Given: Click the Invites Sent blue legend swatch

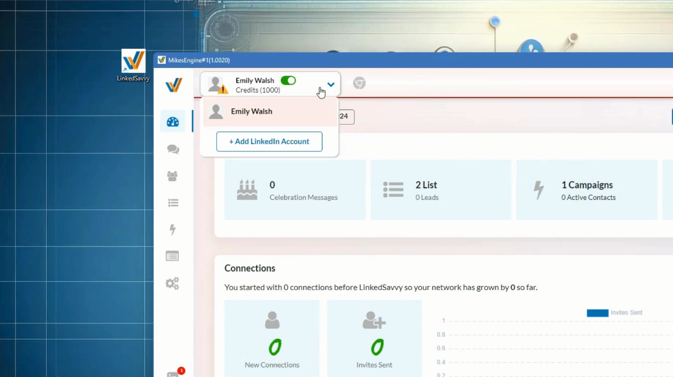Looking at the screenshot, I should [597, 312].
